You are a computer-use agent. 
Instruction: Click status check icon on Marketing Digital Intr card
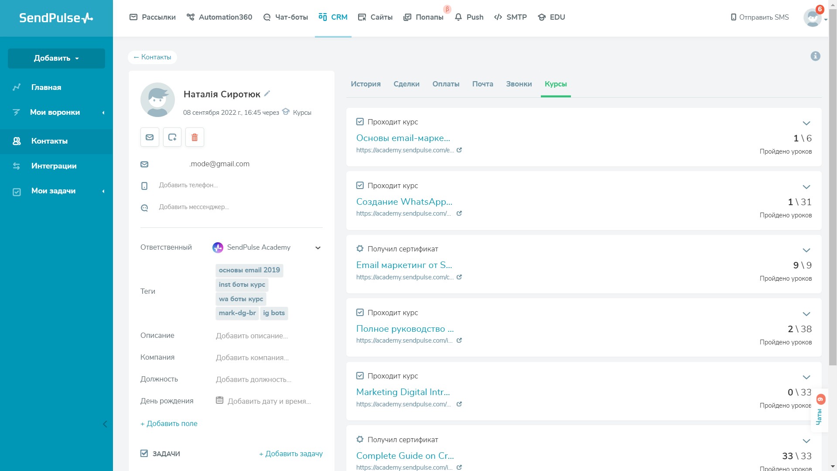[x=360, y=375]
